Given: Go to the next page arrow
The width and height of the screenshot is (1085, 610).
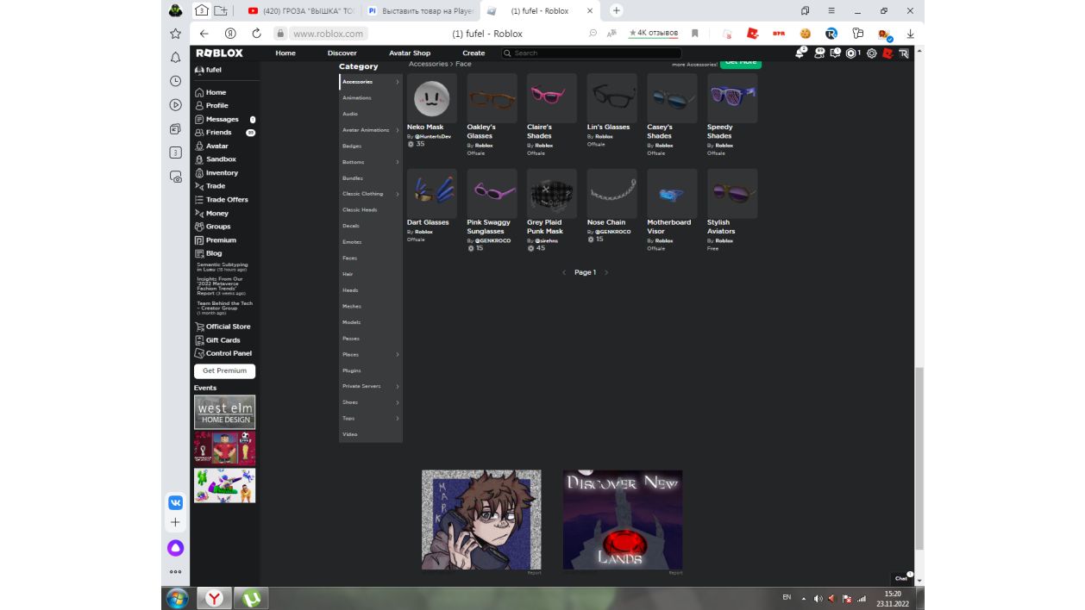Looking at the screenshot, I should point(606,272).
